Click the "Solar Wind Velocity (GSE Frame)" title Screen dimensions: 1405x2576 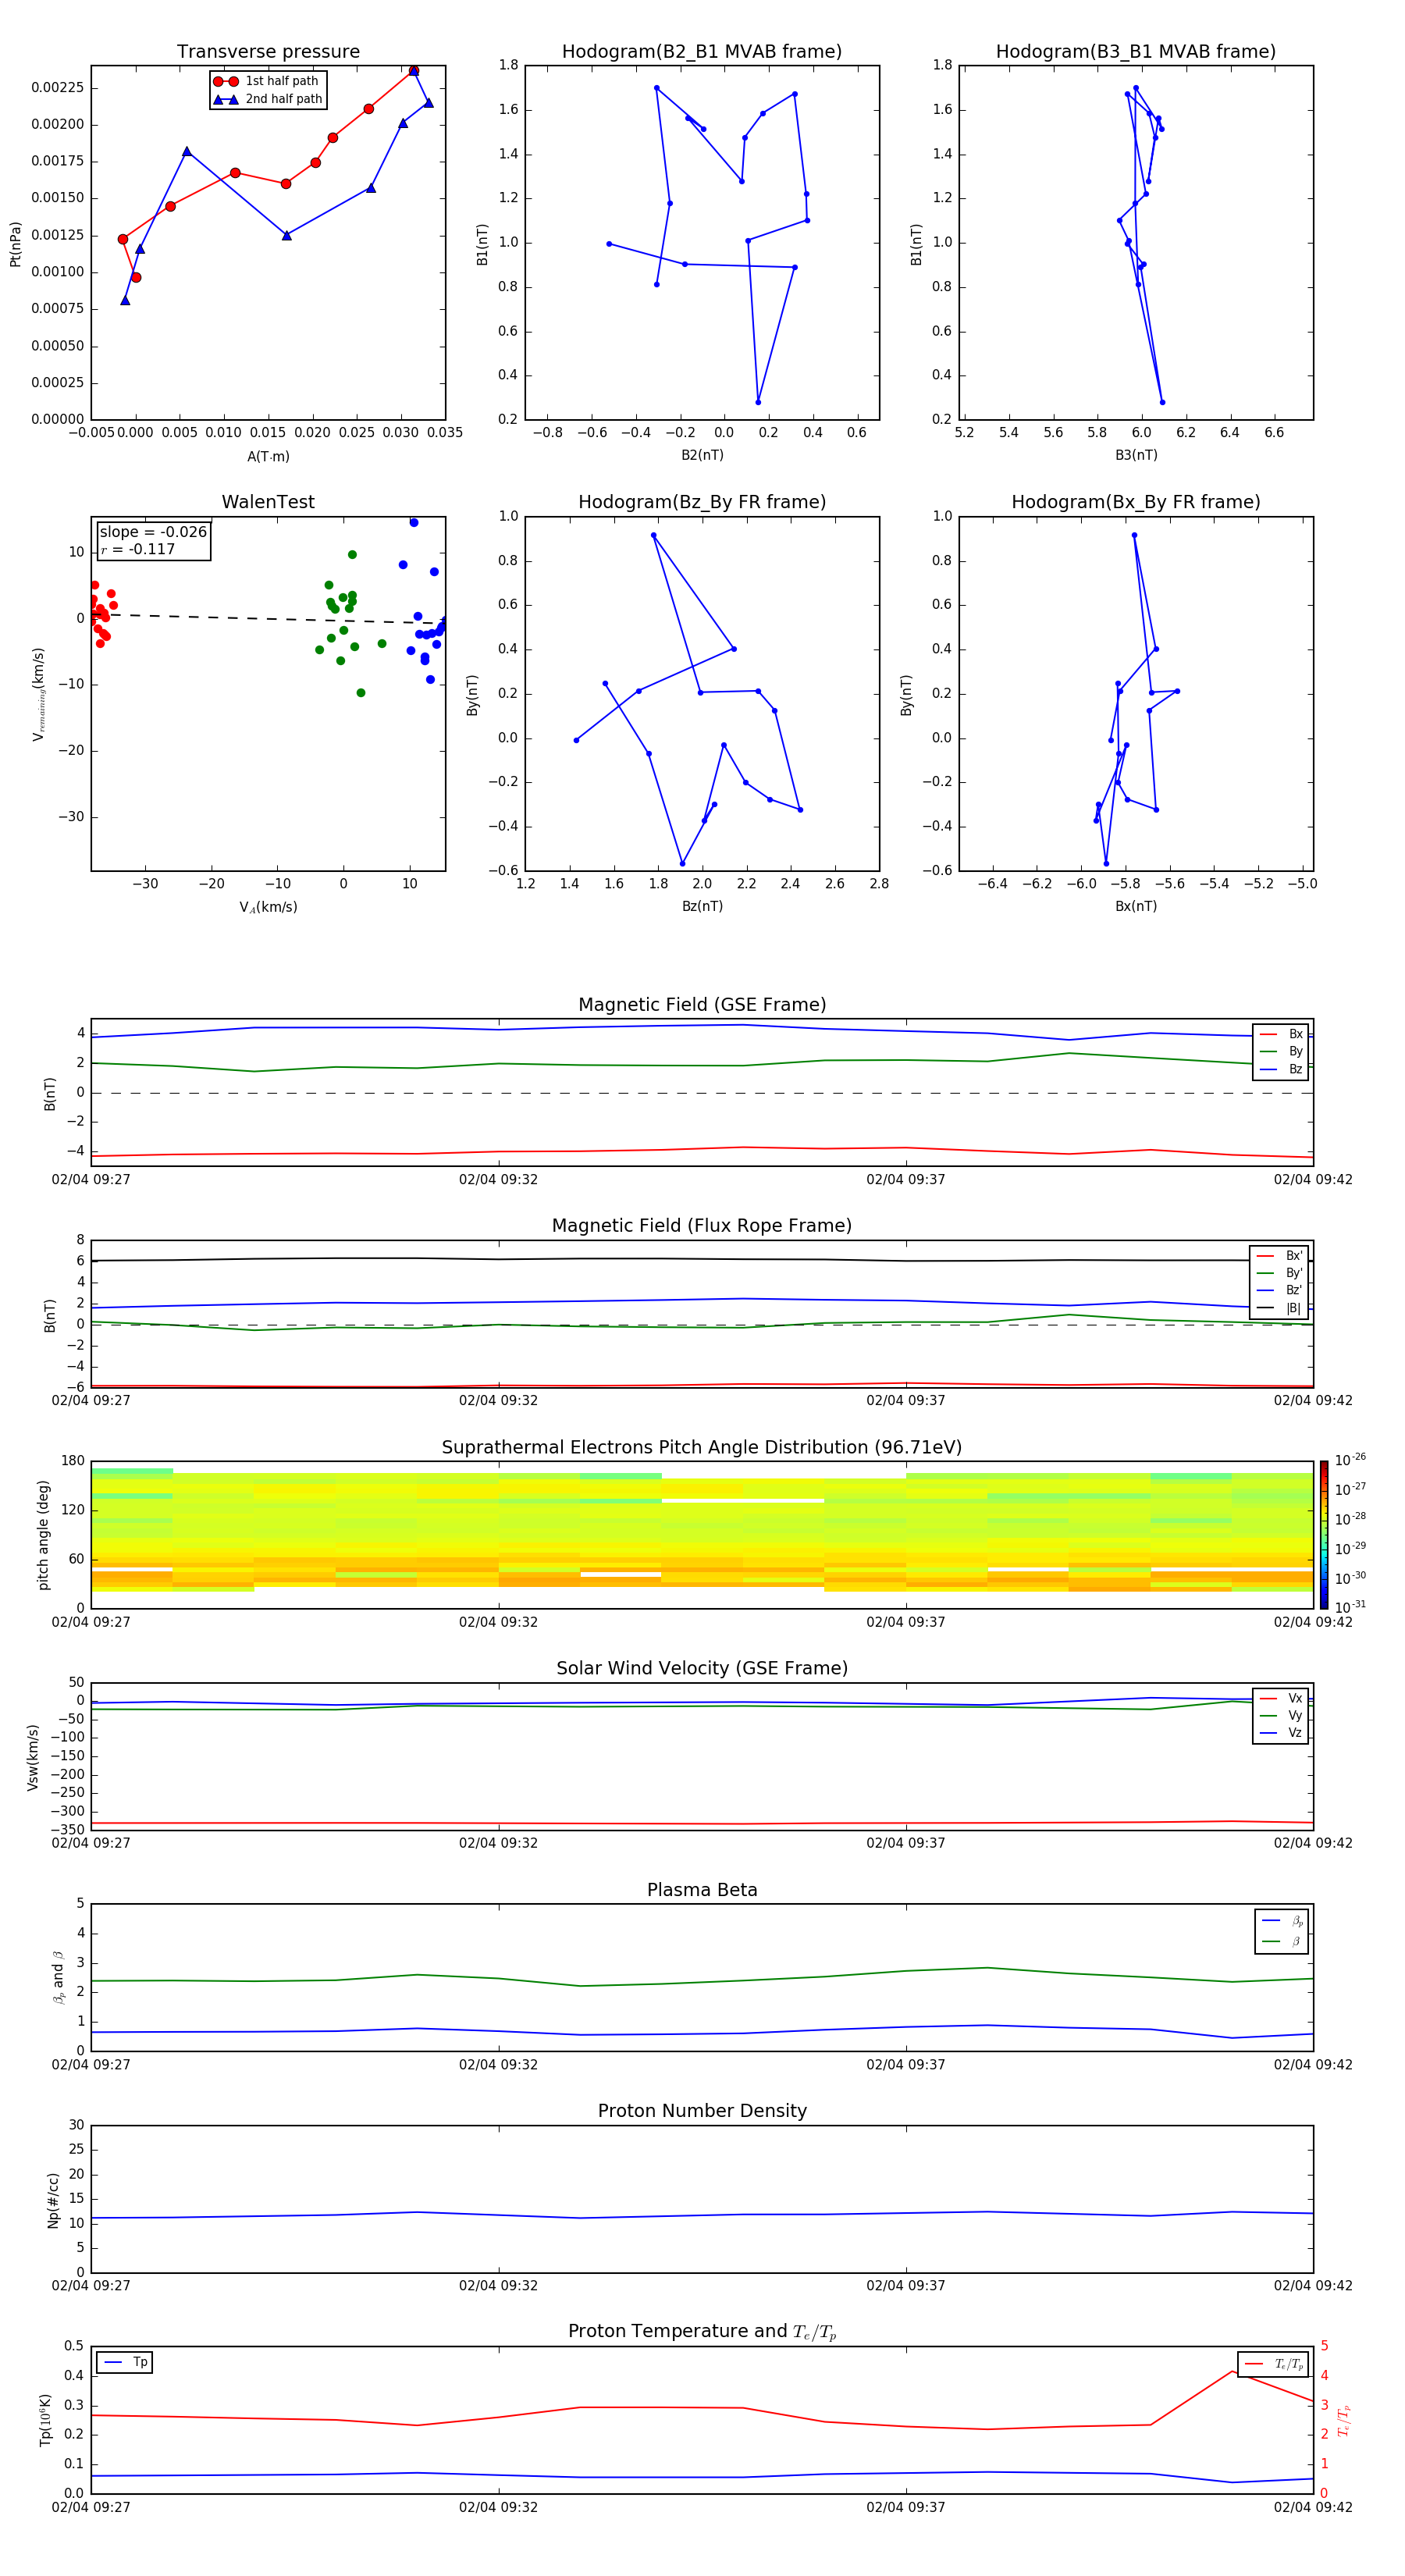click(702, 1669)
